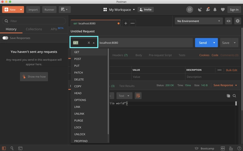
Task: Click the new window icon button
Action: point(65,10)
